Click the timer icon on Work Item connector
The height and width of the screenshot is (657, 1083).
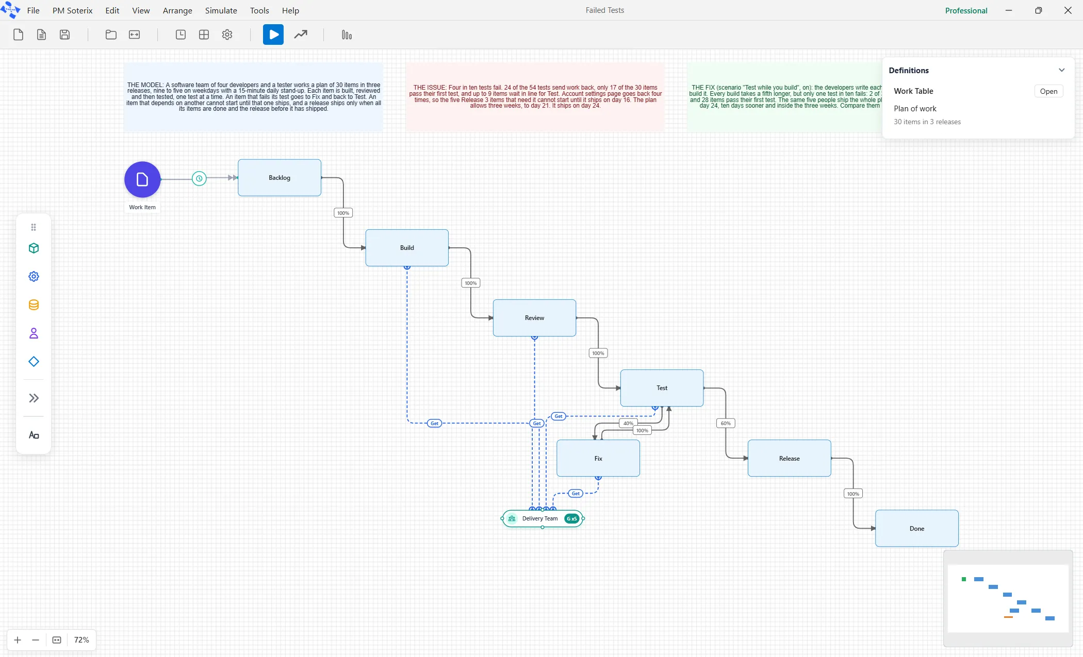tap(199, 178)
